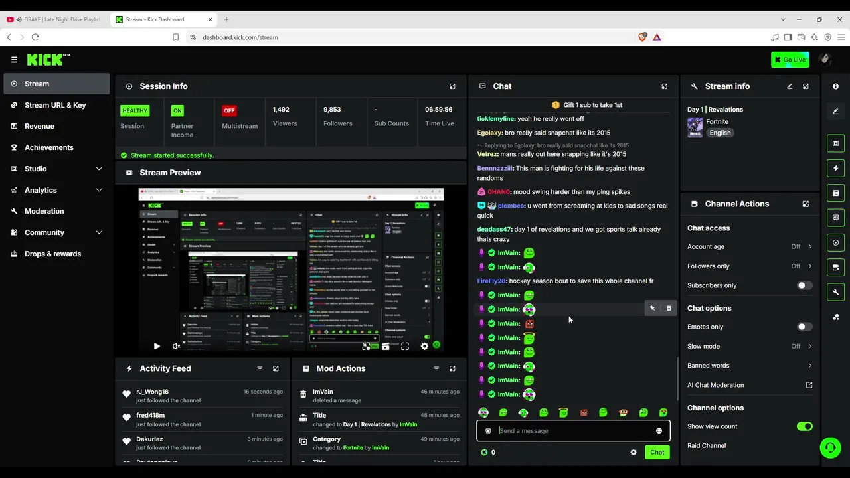Enter fullscreen on stream preview
Image resolution: width=850 pixels, height=478 pixels.
click(405, 346)
